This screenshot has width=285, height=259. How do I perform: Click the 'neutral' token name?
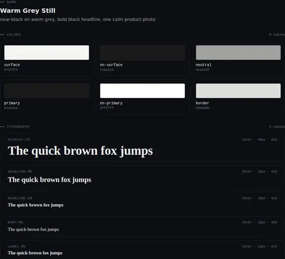click(204, 65)
